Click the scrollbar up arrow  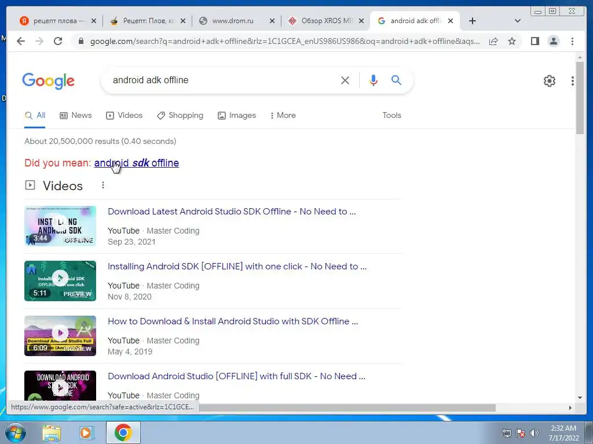pyautogui.click(x=580, y=57)
